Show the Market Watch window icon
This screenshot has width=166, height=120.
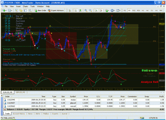pos(16,10)
